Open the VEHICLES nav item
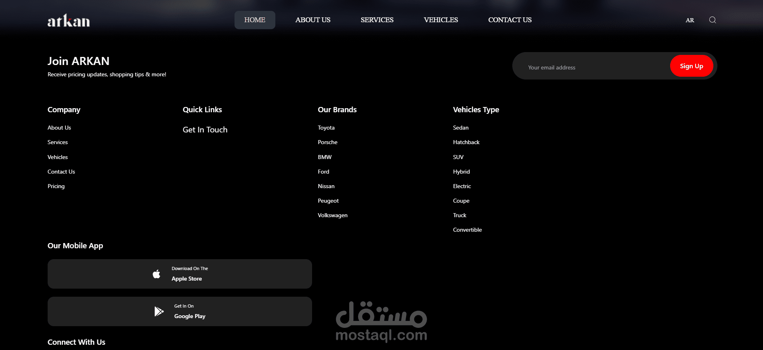This screenshot has width=763, height=350. click(441, 20)
